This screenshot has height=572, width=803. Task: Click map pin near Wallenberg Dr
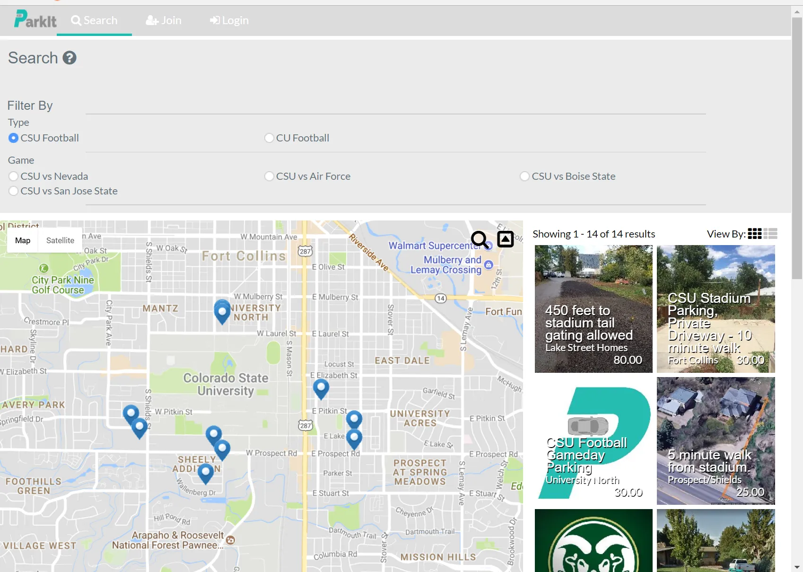[205, 473]
